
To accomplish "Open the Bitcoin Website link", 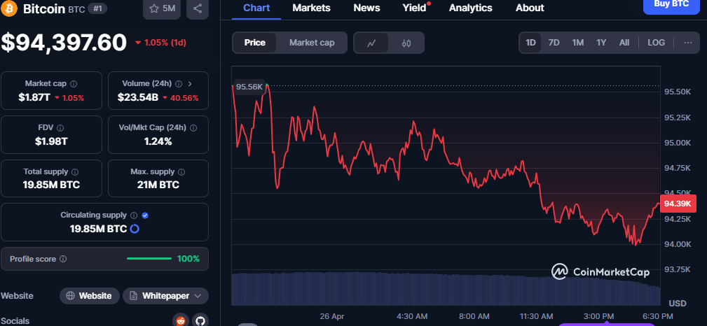I will [x=89, y=296].
